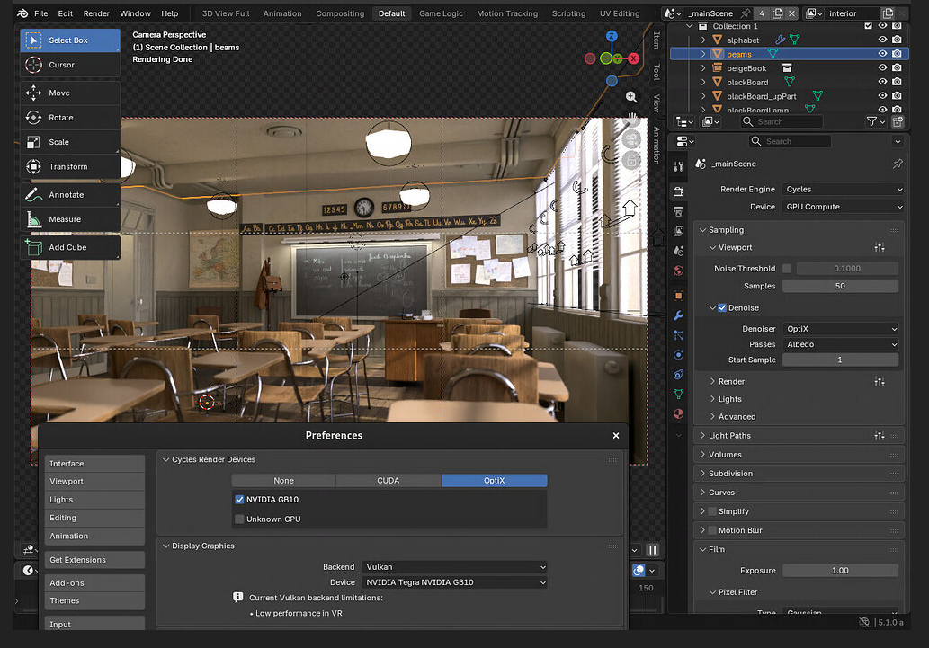This screenshot has width=929, height=648.
Task: Hide the beams object in outliner
Action: tap(882, 54)
